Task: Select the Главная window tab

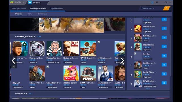Action: click(x=37, y=3)
